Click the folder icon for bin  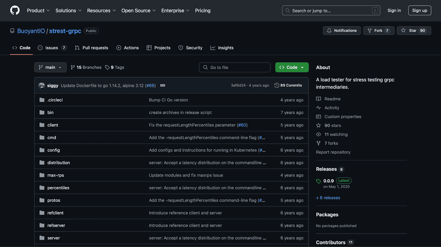(42, 112)
